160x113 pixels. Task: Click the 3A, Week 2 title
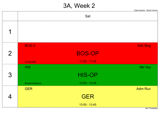(79, 6)
